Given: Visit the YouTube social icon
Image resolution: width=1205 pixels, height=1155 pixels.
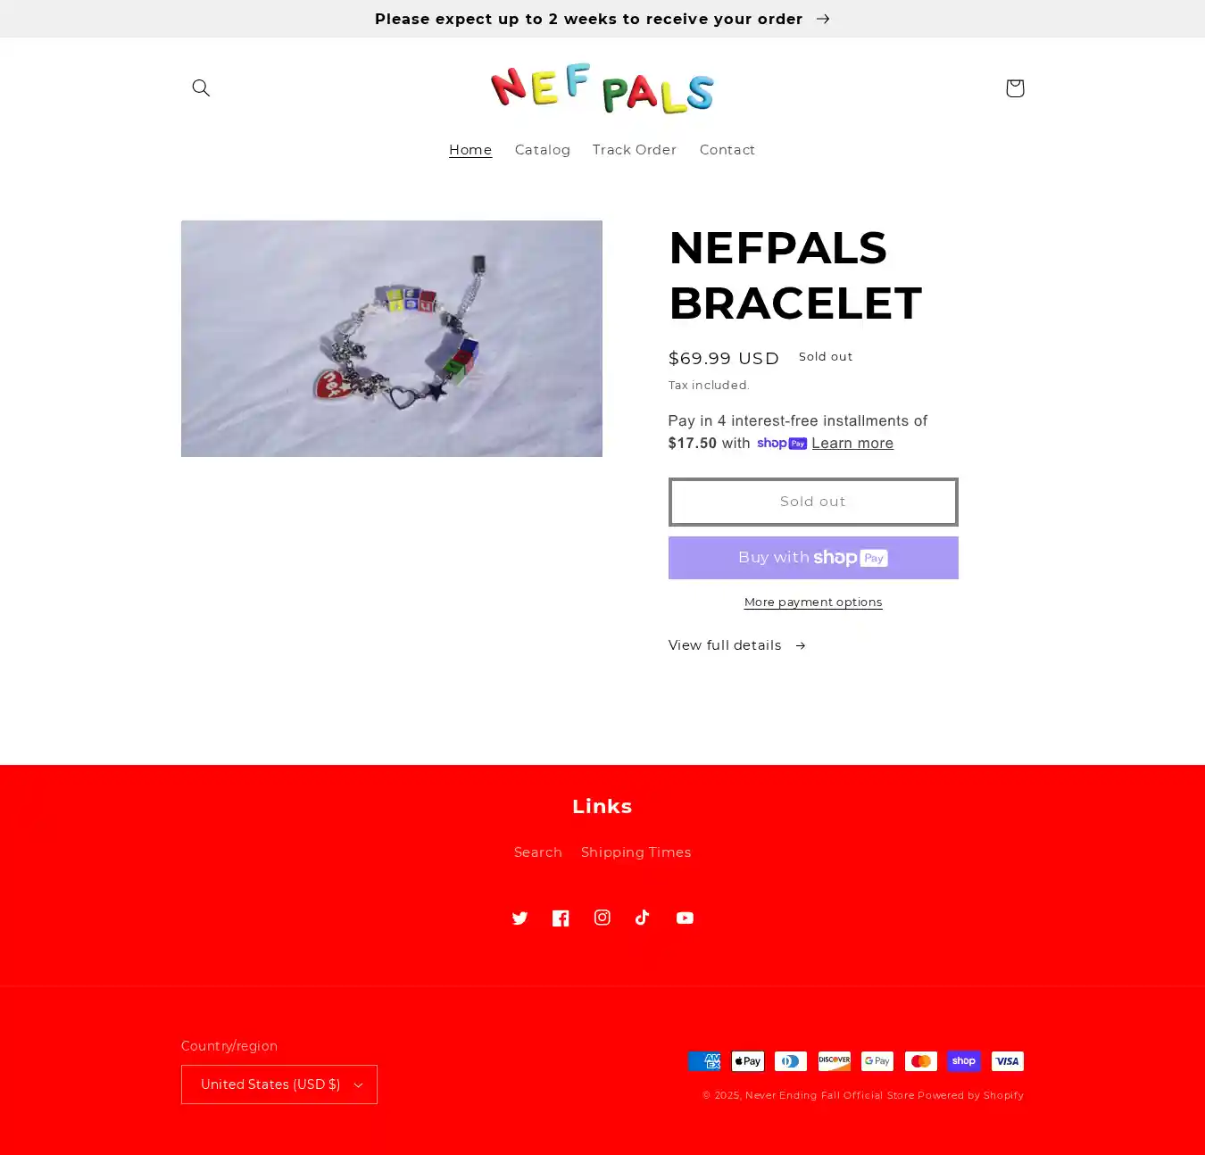Looking at the screenshot, I should click(x=685, y=918).
